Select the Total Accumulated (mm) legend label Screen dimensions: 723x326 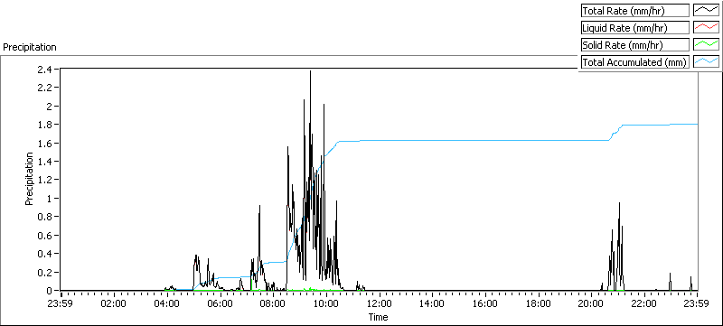635,61
